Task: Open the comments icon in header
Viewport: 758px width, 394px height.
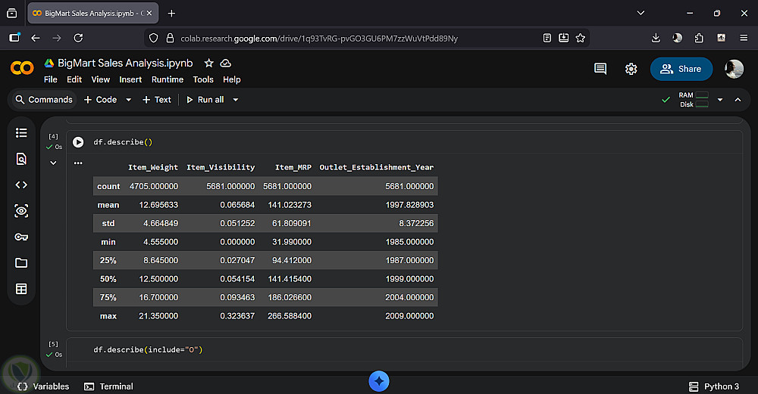Action: coord(600,69)
